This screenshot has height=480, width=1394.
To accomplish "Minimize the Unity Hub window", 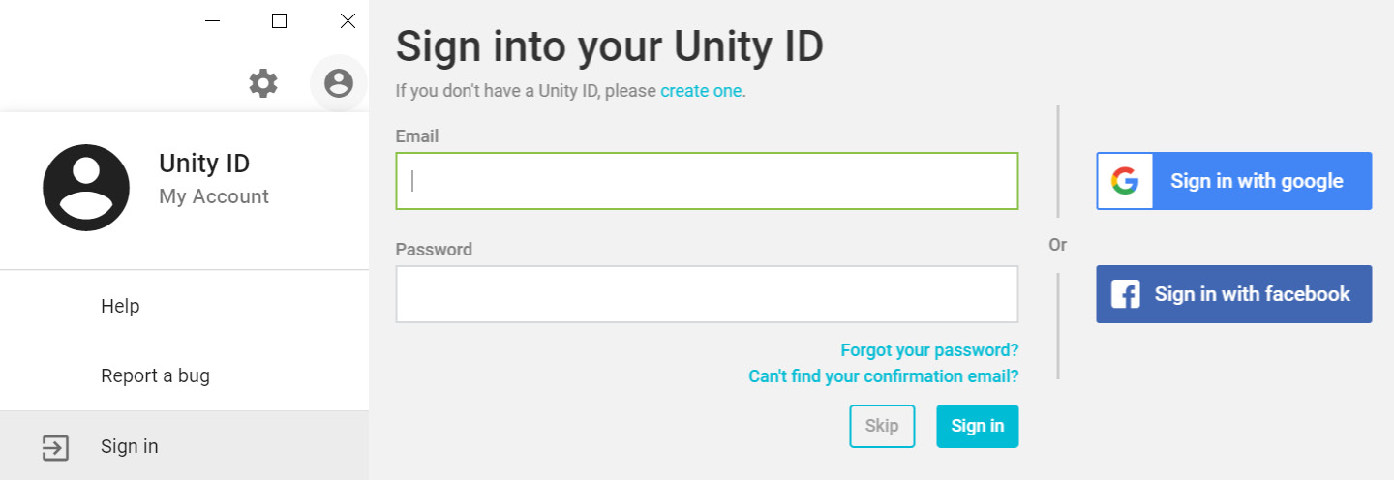I will pos(213,21).
